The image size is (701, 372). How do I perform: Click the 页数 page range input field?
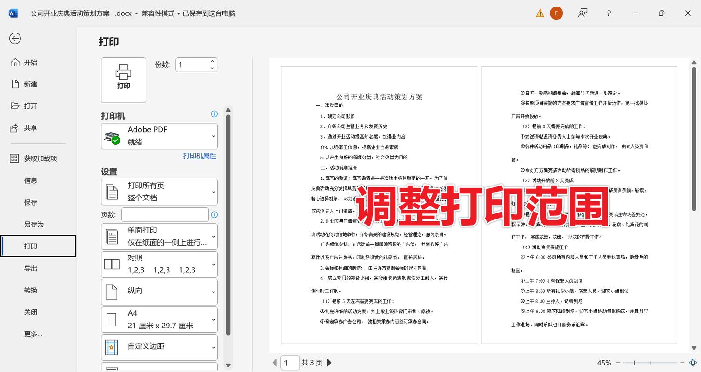[x=165, y=214]
